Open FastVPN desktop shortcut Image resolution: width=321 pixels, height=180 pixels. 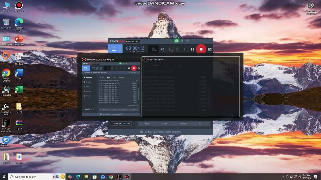6,57
